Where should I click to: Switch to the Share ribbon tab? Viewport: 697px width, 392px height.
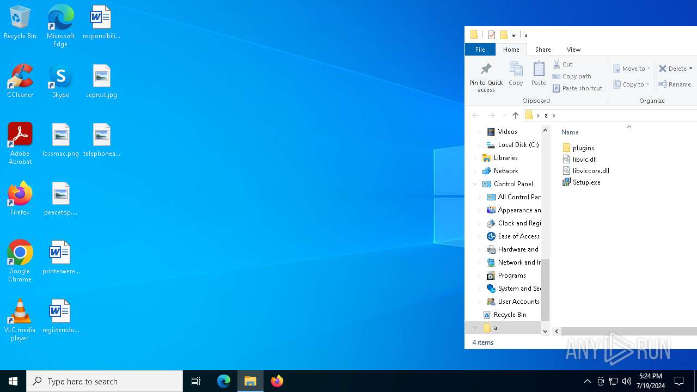(x=543, y=50)
